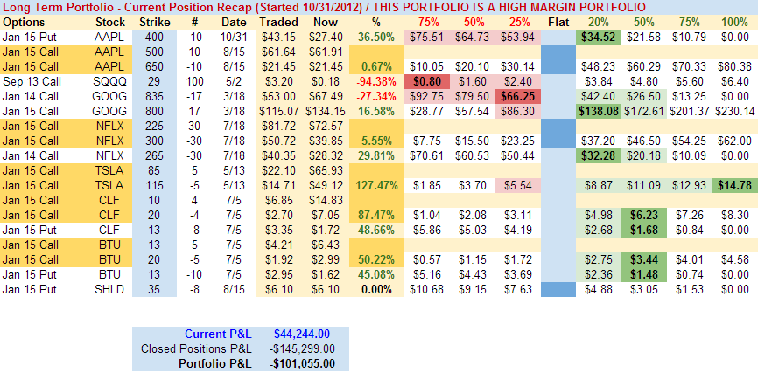
Task: Click the Traded column header
Action: point(277,21)
